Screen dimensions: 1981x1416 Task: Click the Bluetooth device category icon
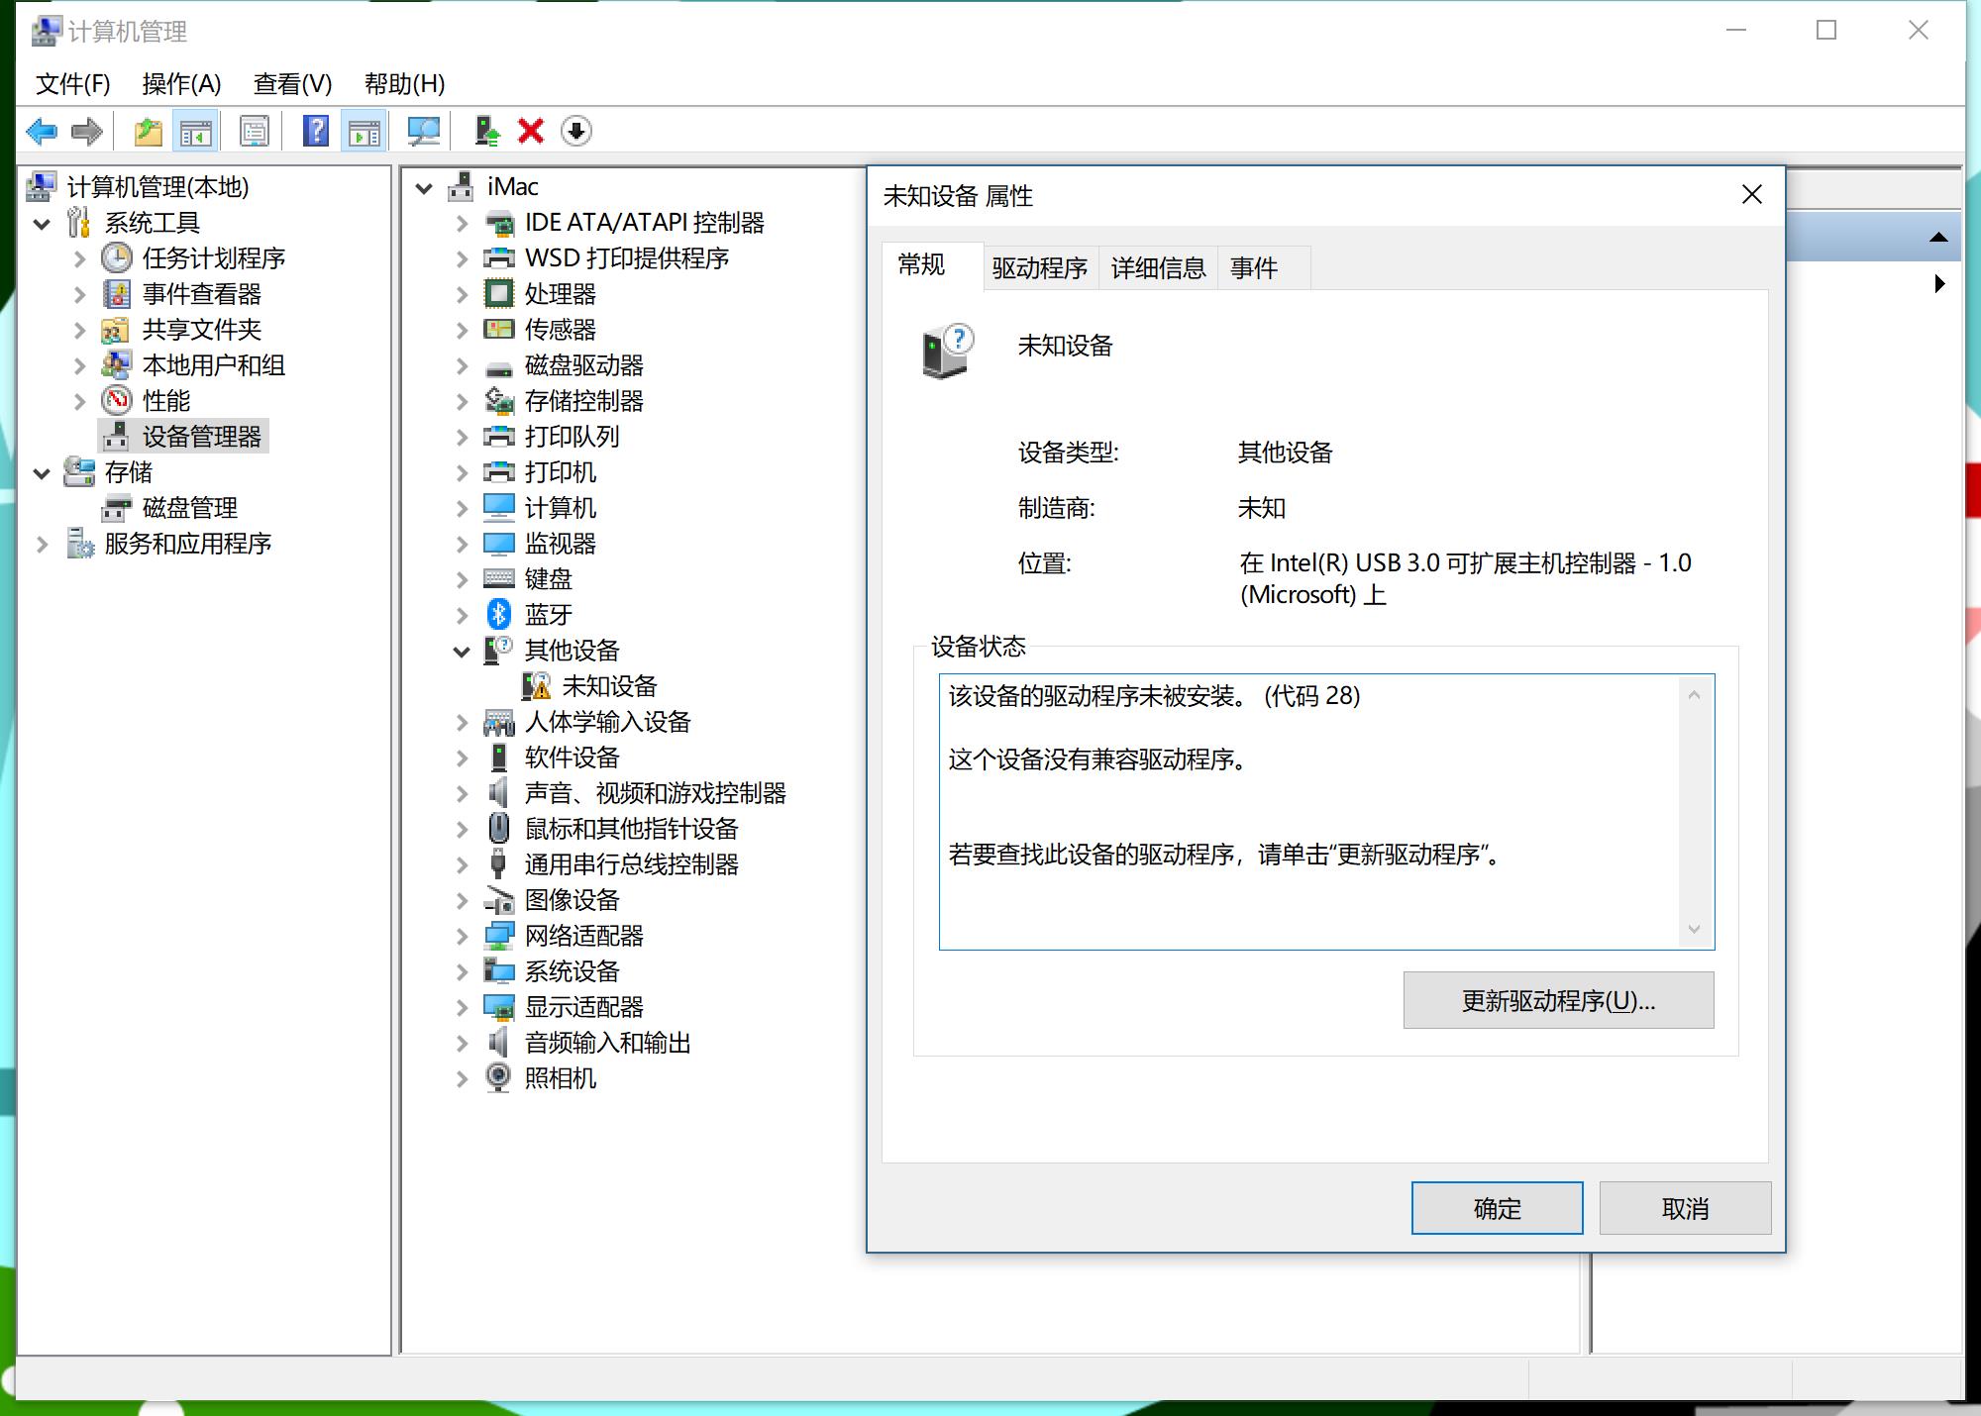(499, 615)
